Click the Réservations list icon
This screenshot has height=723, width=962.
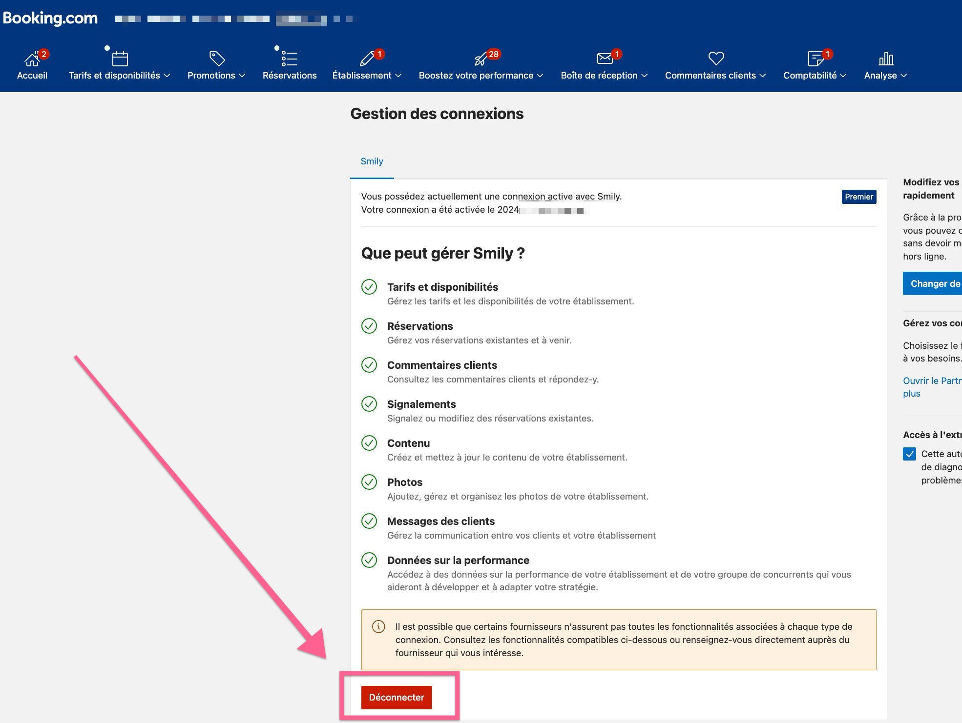coord(289,59)
